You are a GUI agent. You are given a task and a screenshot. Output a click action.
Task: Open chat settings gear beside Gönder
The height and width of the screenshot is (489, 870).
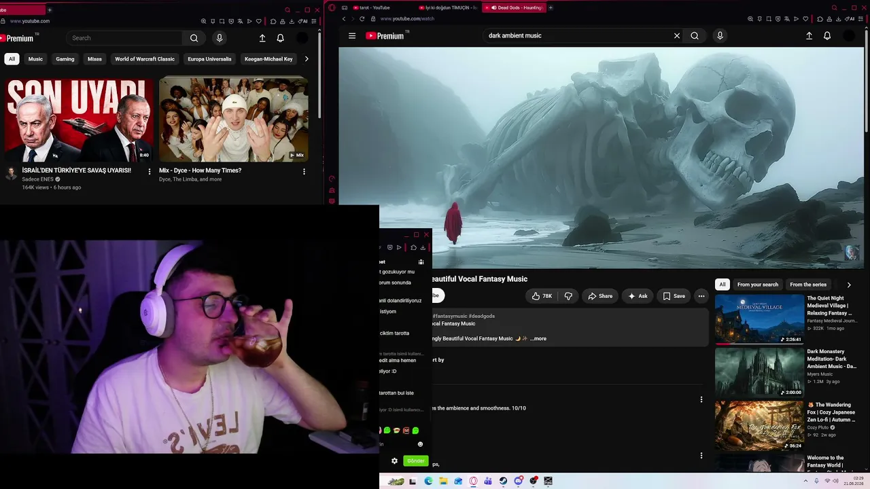394,460
